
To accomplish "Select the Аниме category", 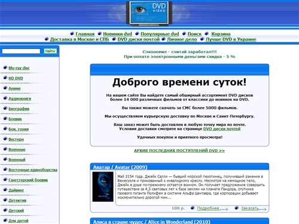I will [14, 88].
